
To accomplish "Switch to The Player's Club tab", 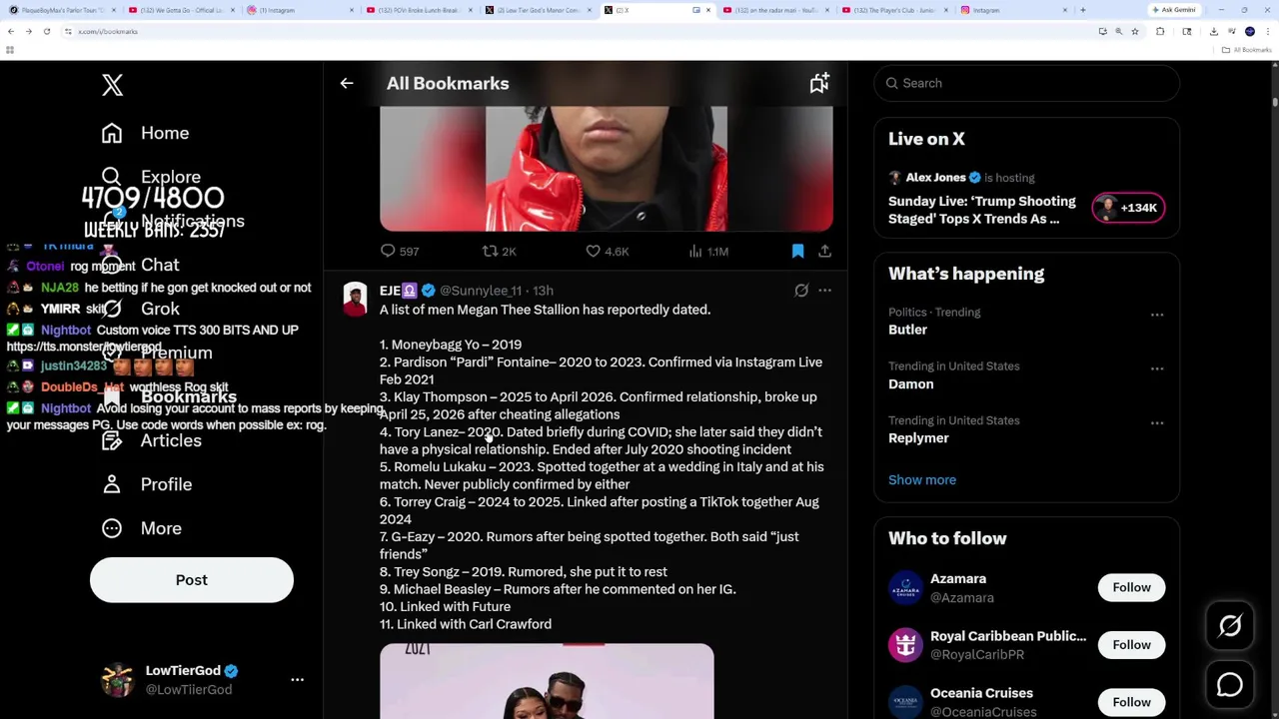I will 896,10.
